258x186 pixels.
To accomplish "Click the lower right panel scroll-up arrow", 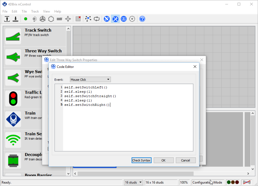I will pyautogui.click(x=253, y=113).
